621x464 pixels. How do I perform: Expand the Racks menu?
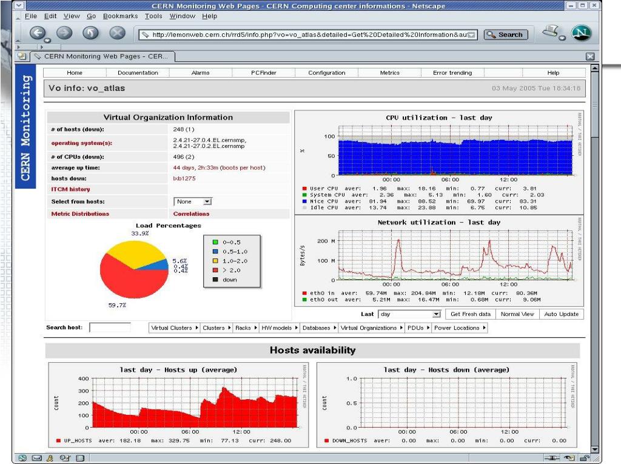click(246, 328)
